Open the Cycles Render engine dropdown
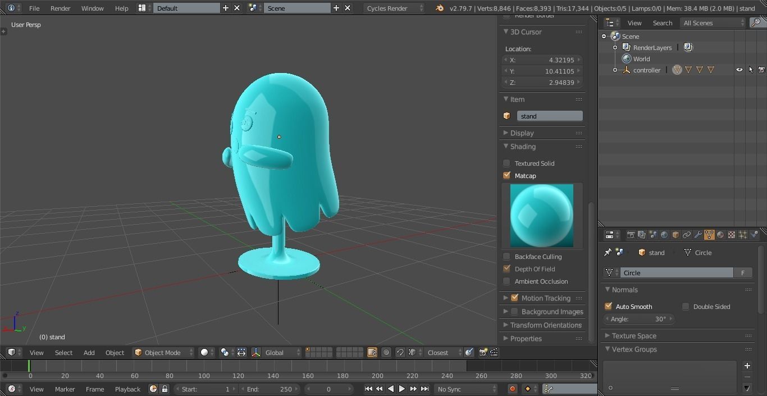Image resolution: width=767 pixels, height=396 pixels. click(x=394, y=8)
